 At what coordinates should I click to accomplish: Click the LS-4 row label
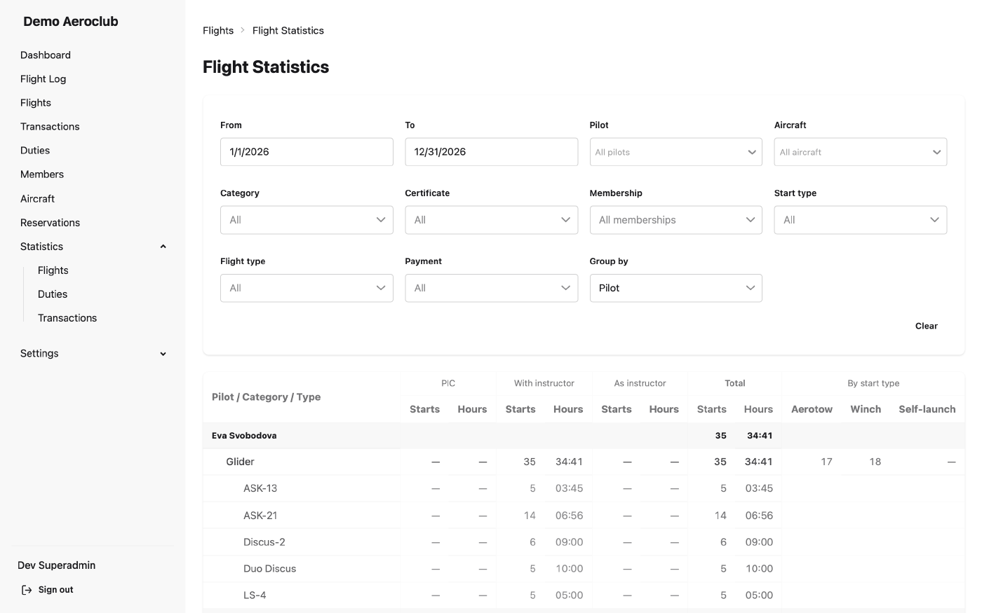coord(255,595)
